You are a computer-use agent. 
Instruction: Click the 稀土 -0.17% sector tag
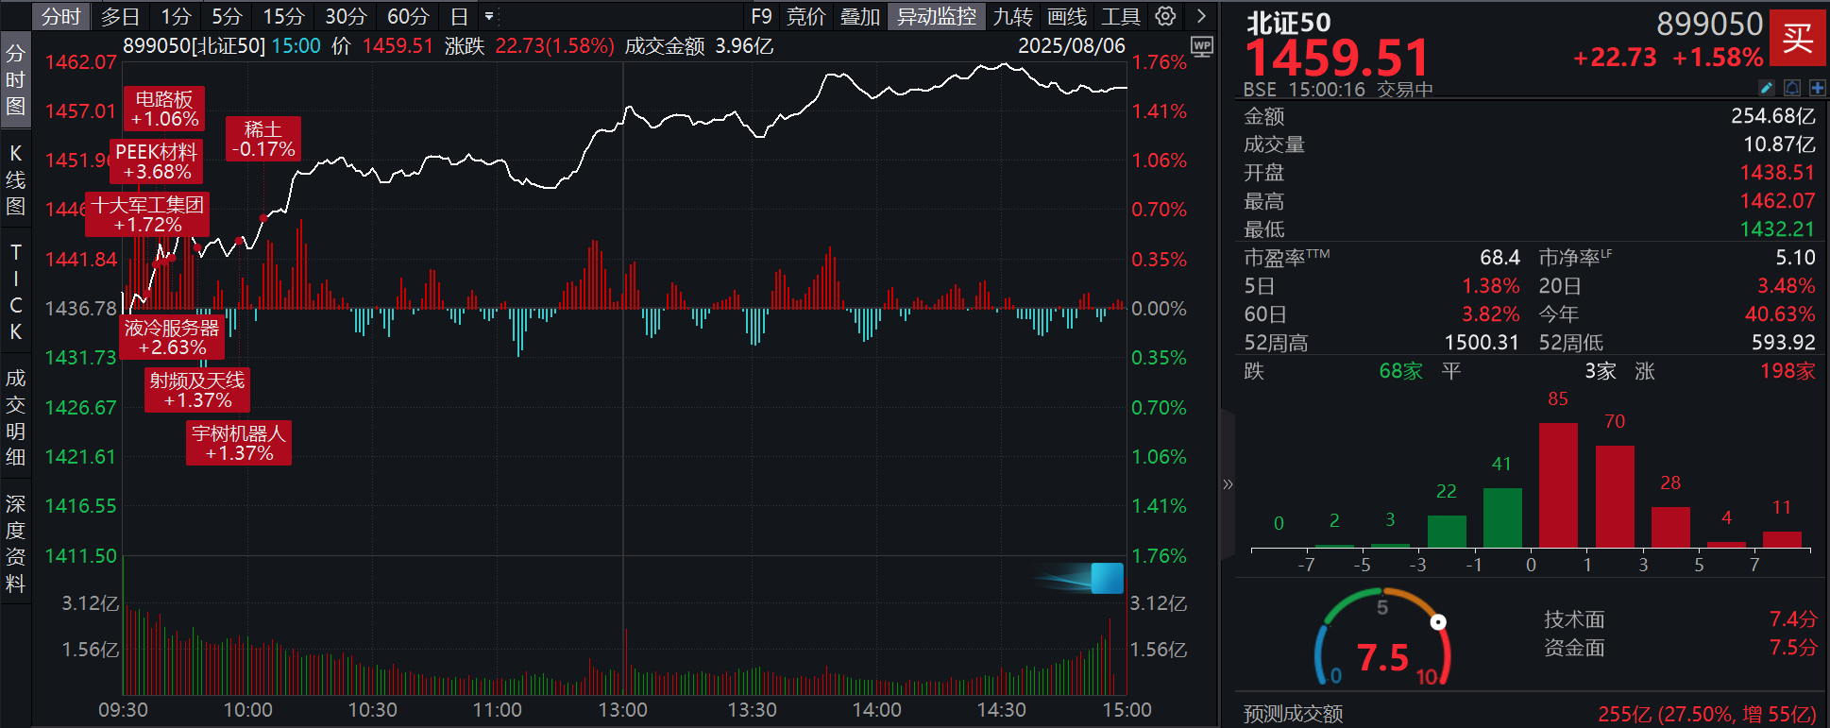[263, 139]
